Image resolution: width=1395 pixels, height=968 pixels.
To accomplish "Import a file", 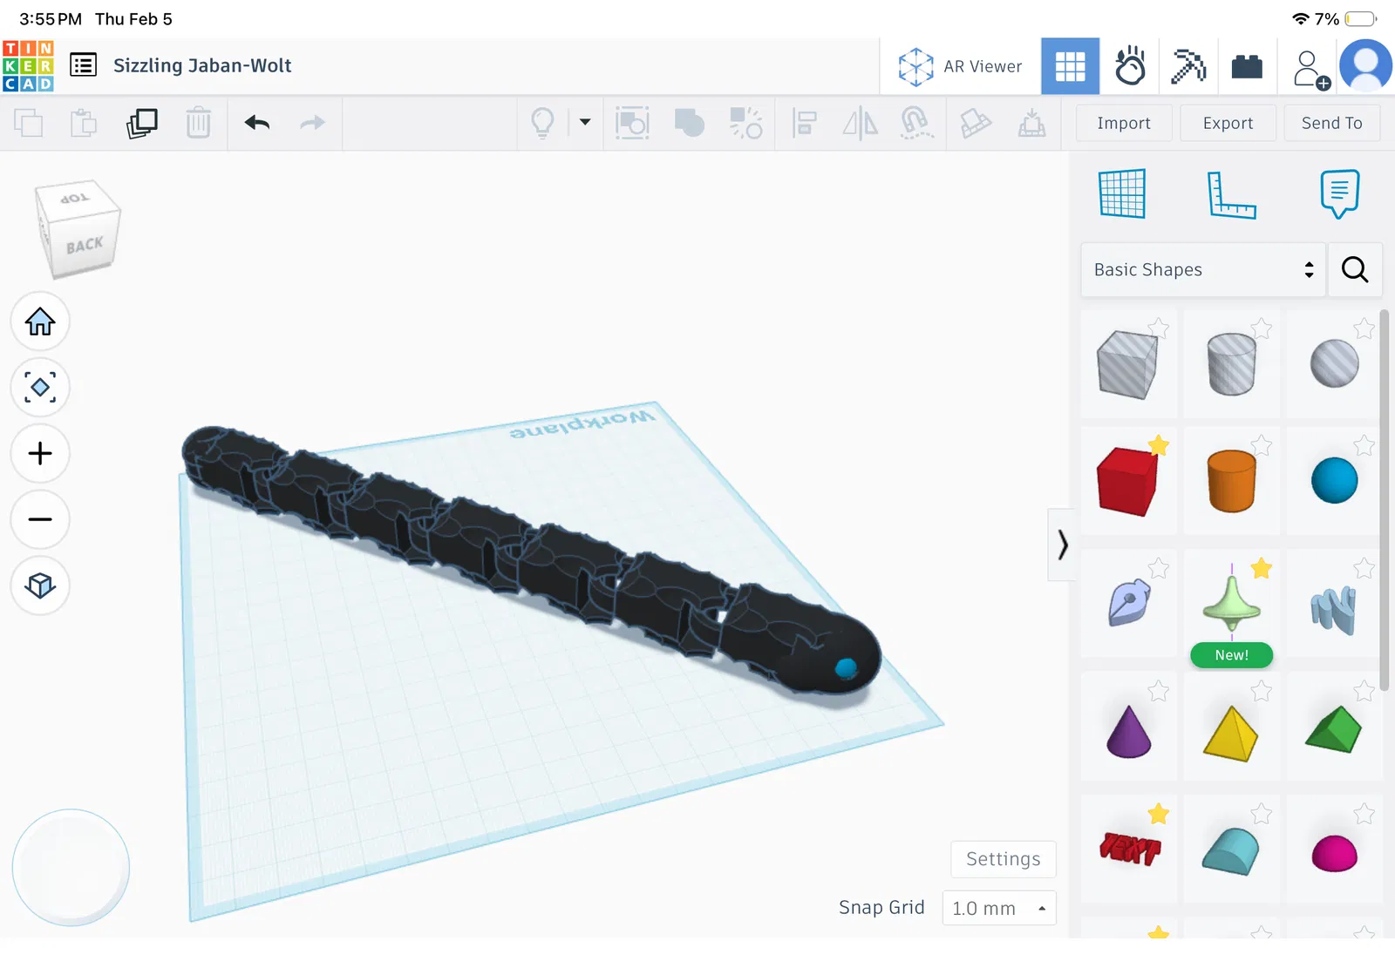I will [1124, 123].
